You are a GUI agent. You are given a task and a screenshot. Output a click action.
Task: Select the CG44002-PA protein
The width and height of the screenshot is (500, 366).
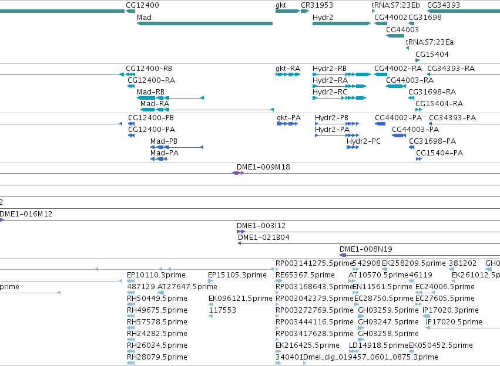click(380, 124)
